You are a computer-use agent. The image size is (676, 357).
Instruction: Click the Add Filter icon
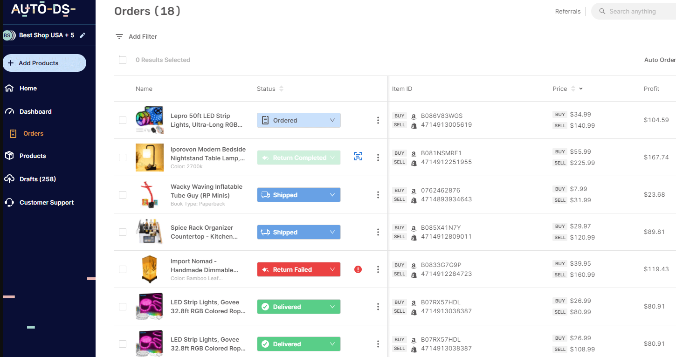point(119,36)
